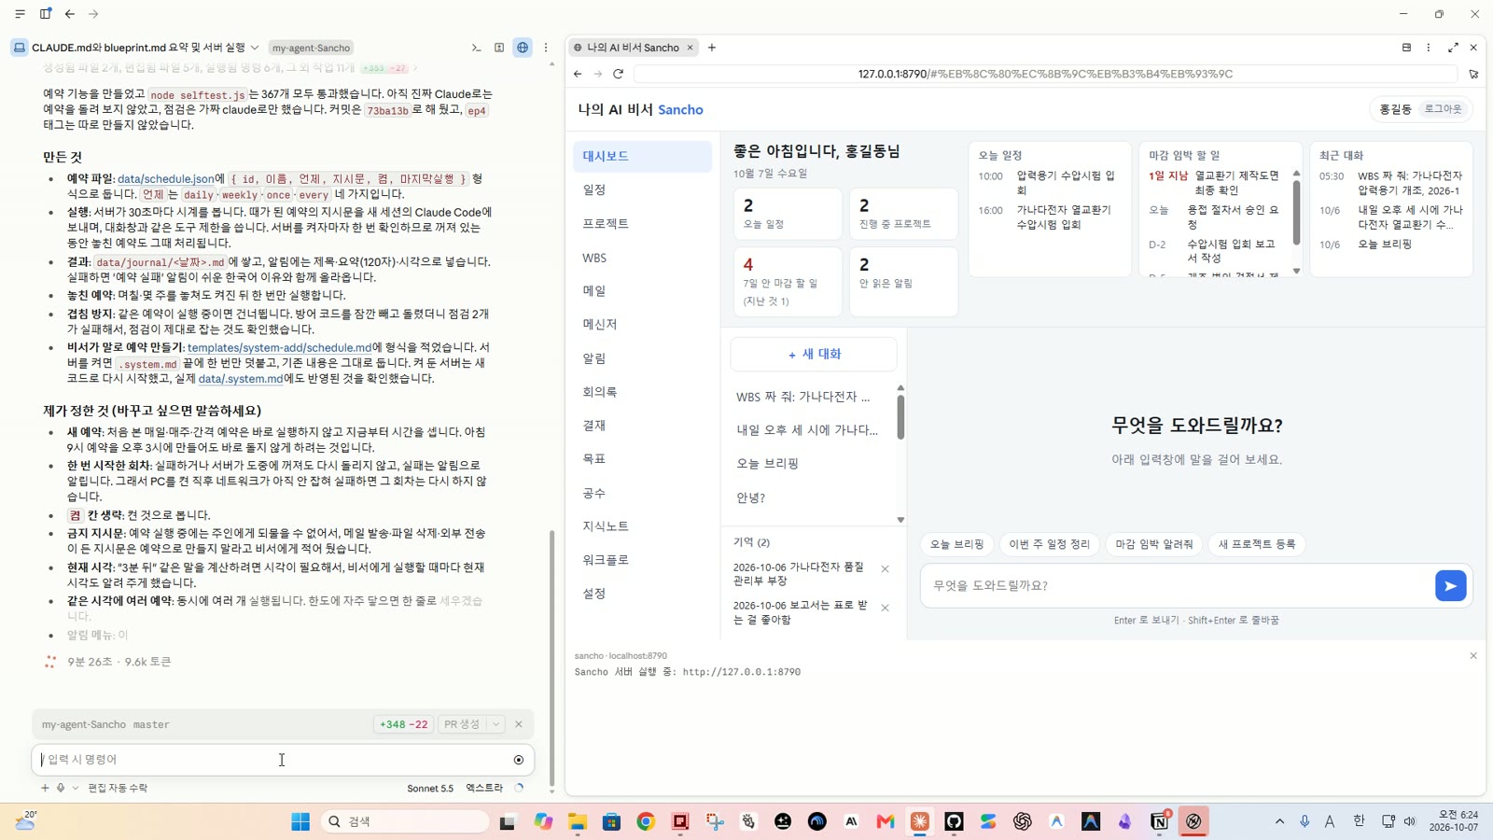Select 대시보드 in the Sancho sidebar
Viewport: 1493px width, 840px height.
(x=642, y=156)
